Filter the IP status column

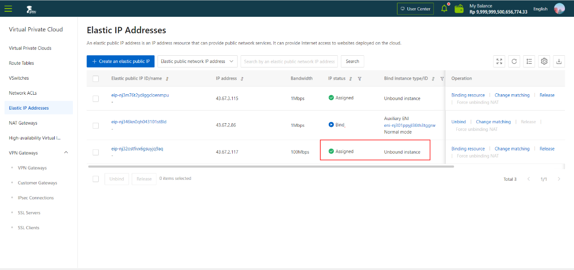coord(359,79)
